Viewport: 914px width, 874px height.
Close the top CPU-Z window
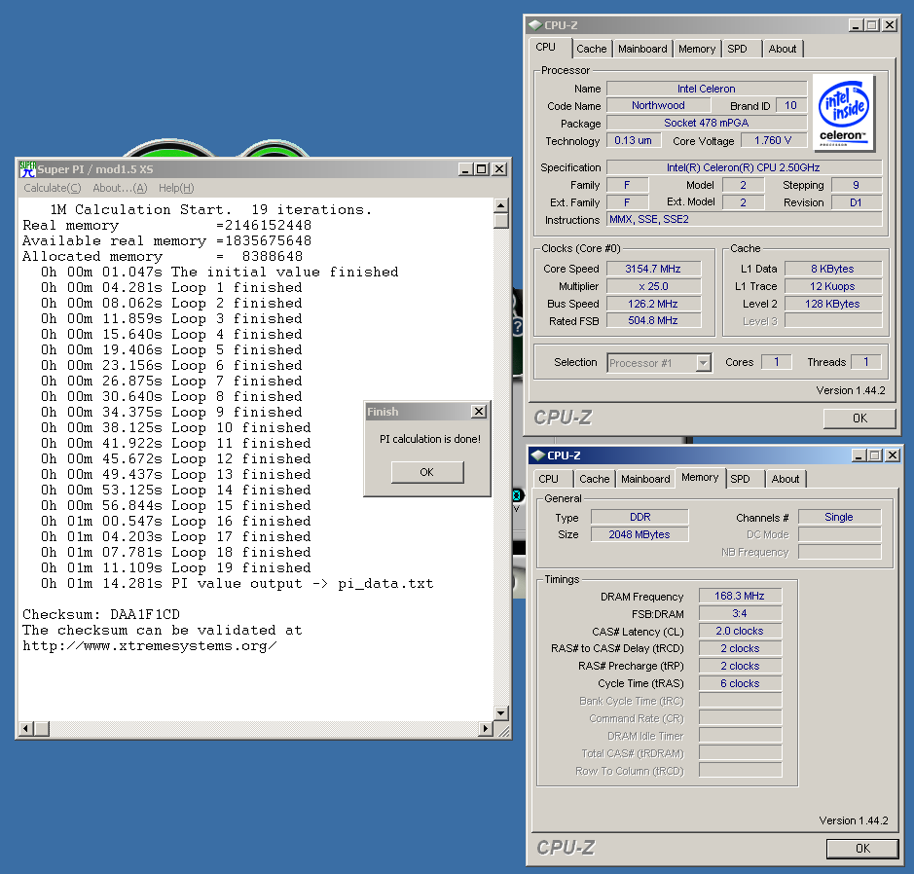(890, 25)
